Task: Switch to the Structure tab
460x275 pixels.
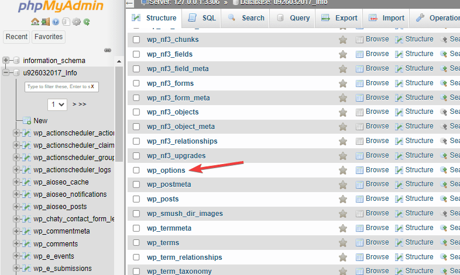Action: [154, 18]
